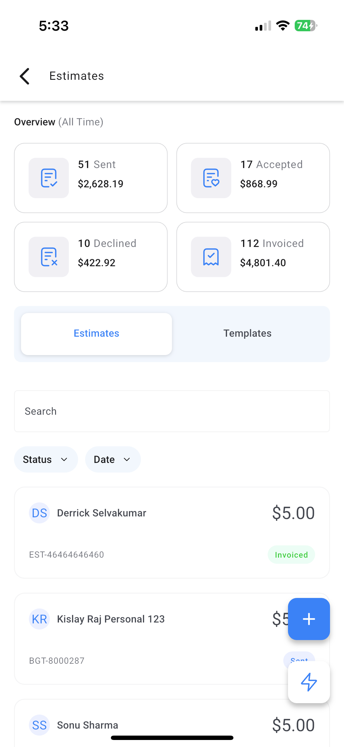Image resolution: width=344 pixels, height=747 pixels.
Task: Click the Sent estimates document icon
Action: (x=49, y=178)
